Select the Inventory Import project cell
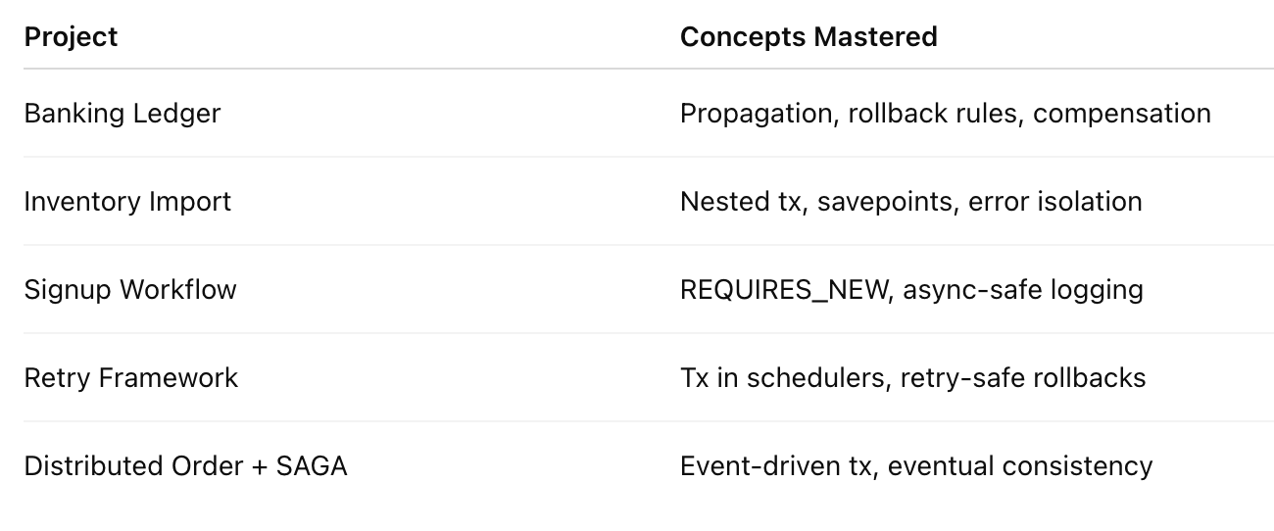 [127, 202]
